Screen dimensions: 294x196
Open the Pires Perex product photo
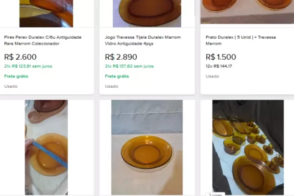46,13
